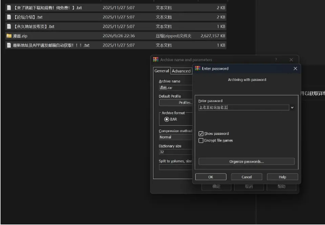Select the file name 【论坛介绍】.txt
The width and height of the screenshot is (325, 225).
[27, 17]
